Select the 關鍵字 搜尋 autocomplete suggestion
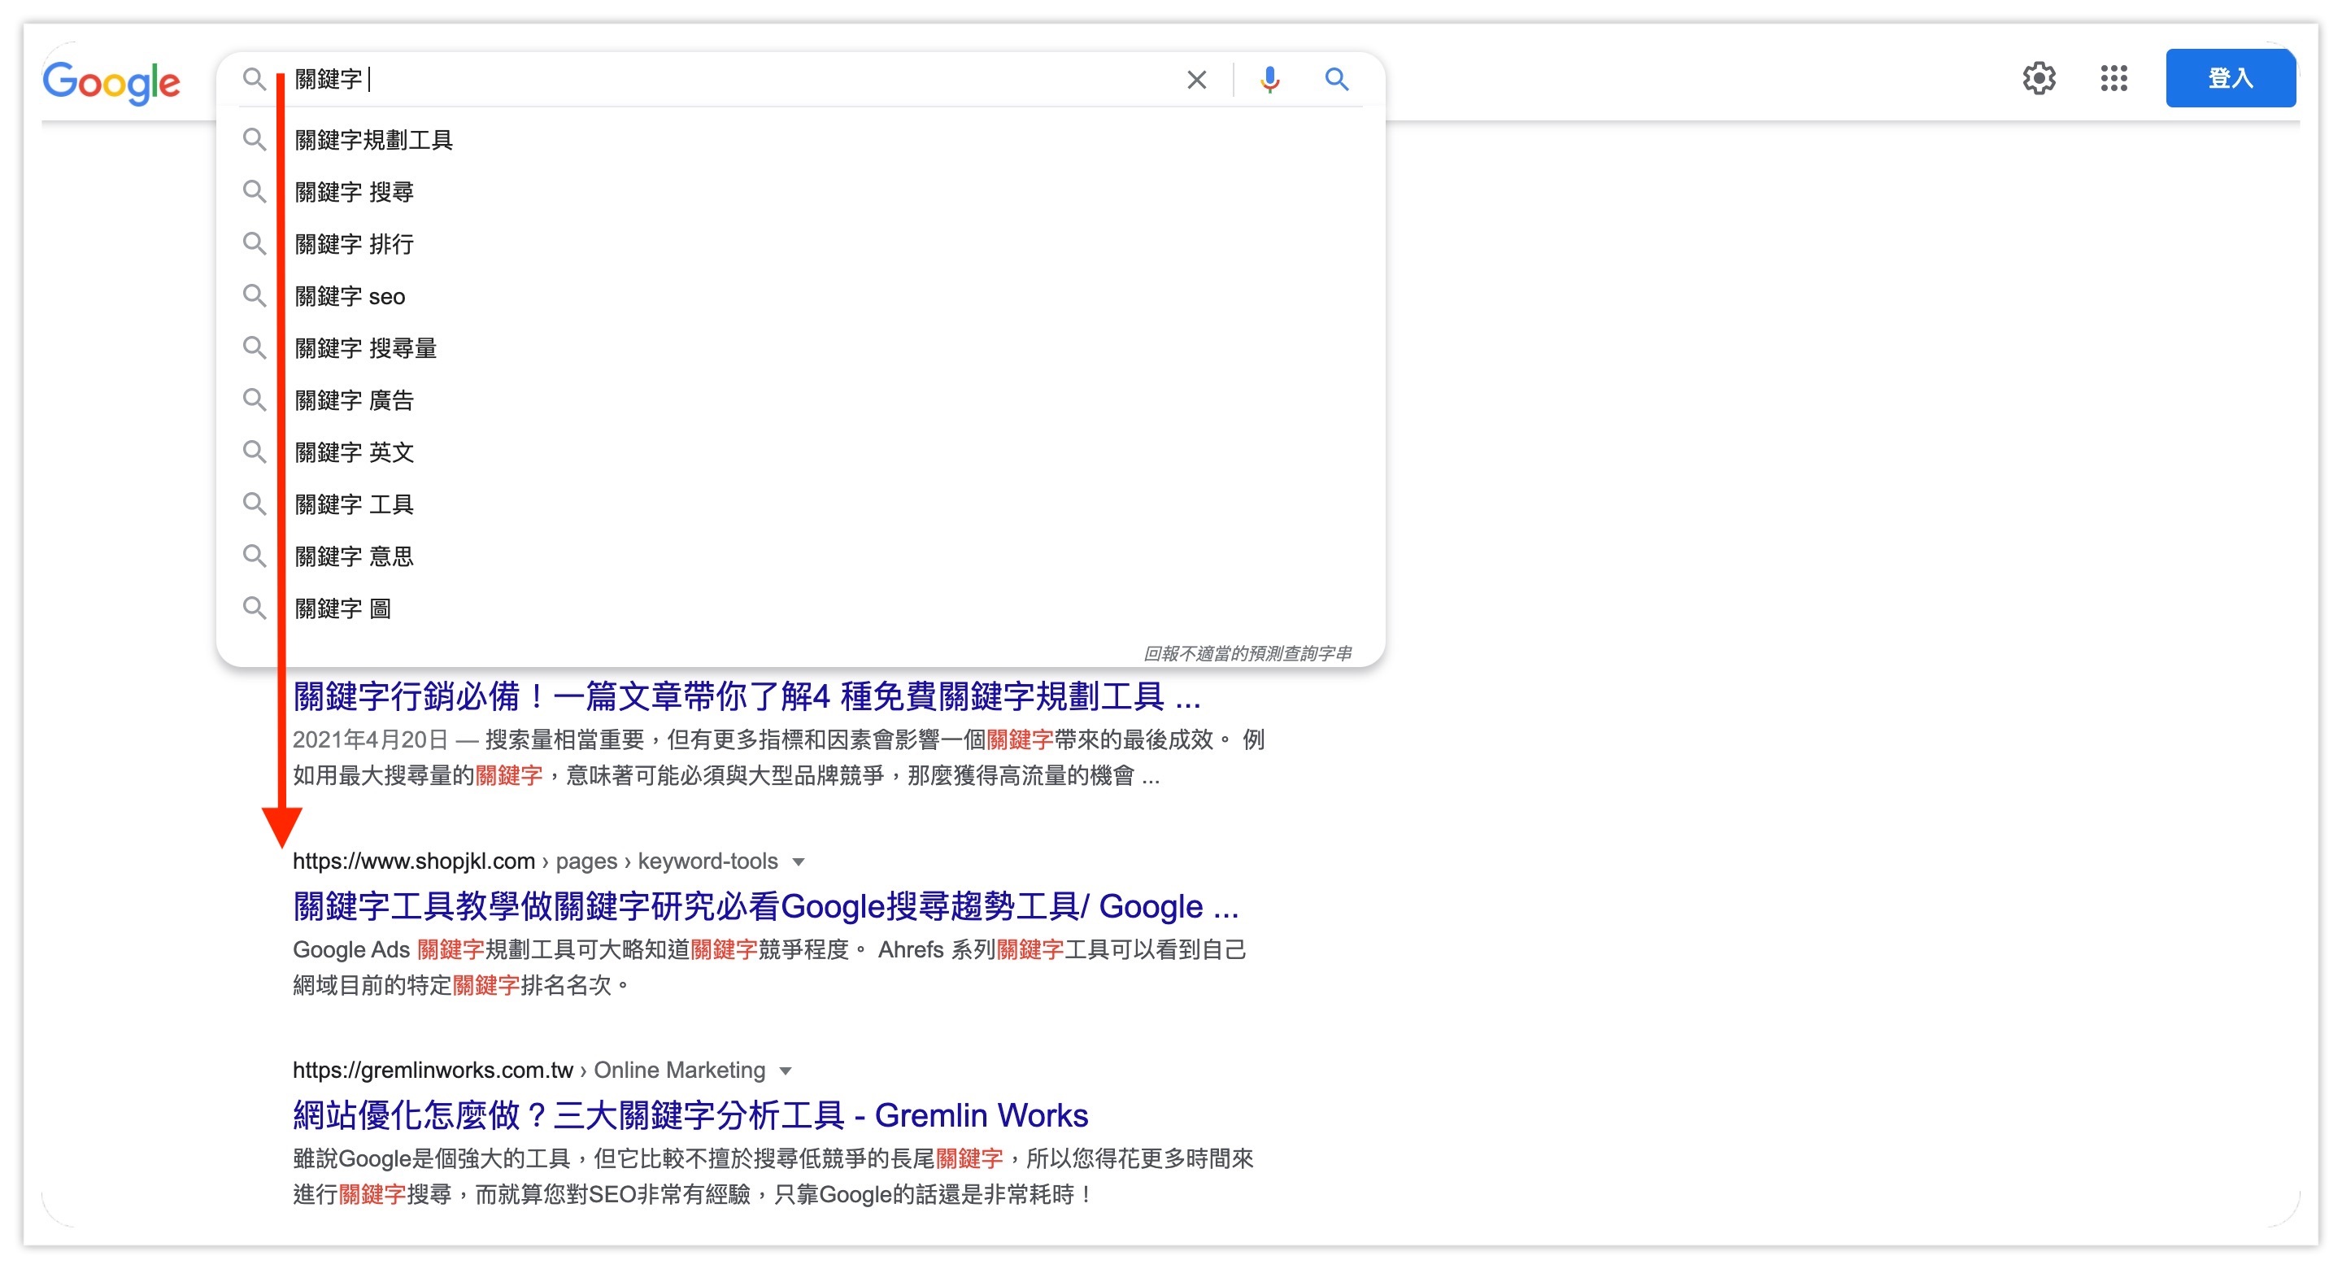 tap(355, 192)
